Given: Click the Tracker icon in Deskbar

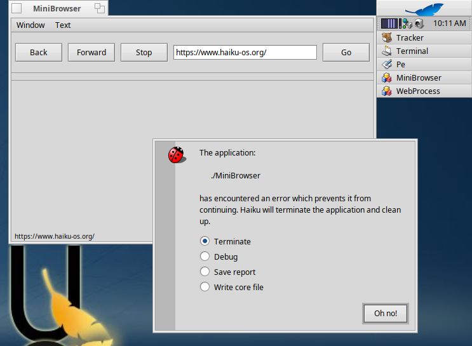Looking at the screenshot, I should (387, 38).
